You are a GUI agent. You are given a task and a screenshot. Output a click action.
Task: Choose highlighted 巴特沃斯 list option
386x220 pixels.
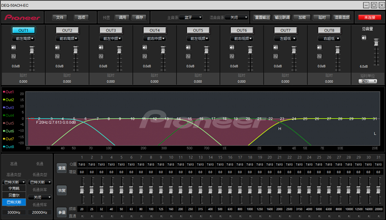coord(14,202)
